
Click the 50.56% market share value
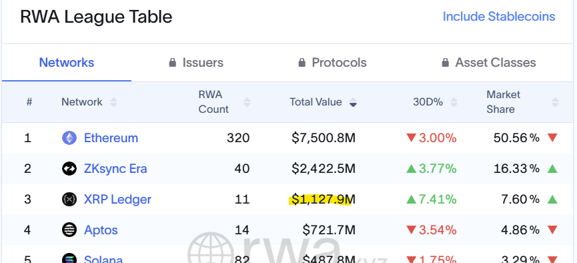click(516, 138)
